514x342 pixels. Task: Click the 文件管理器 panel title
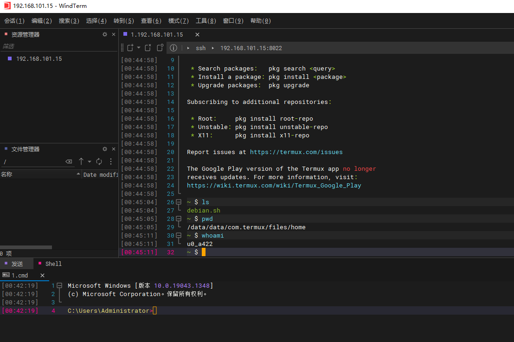[x=25, y=149]
